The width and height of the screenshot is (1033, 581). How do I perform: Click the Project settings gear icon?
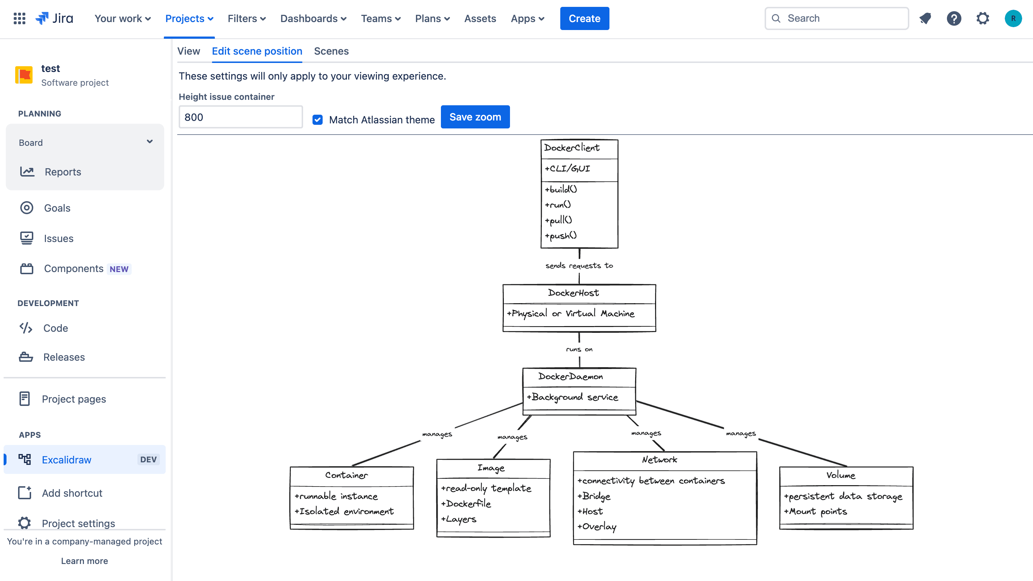point(25,523)
